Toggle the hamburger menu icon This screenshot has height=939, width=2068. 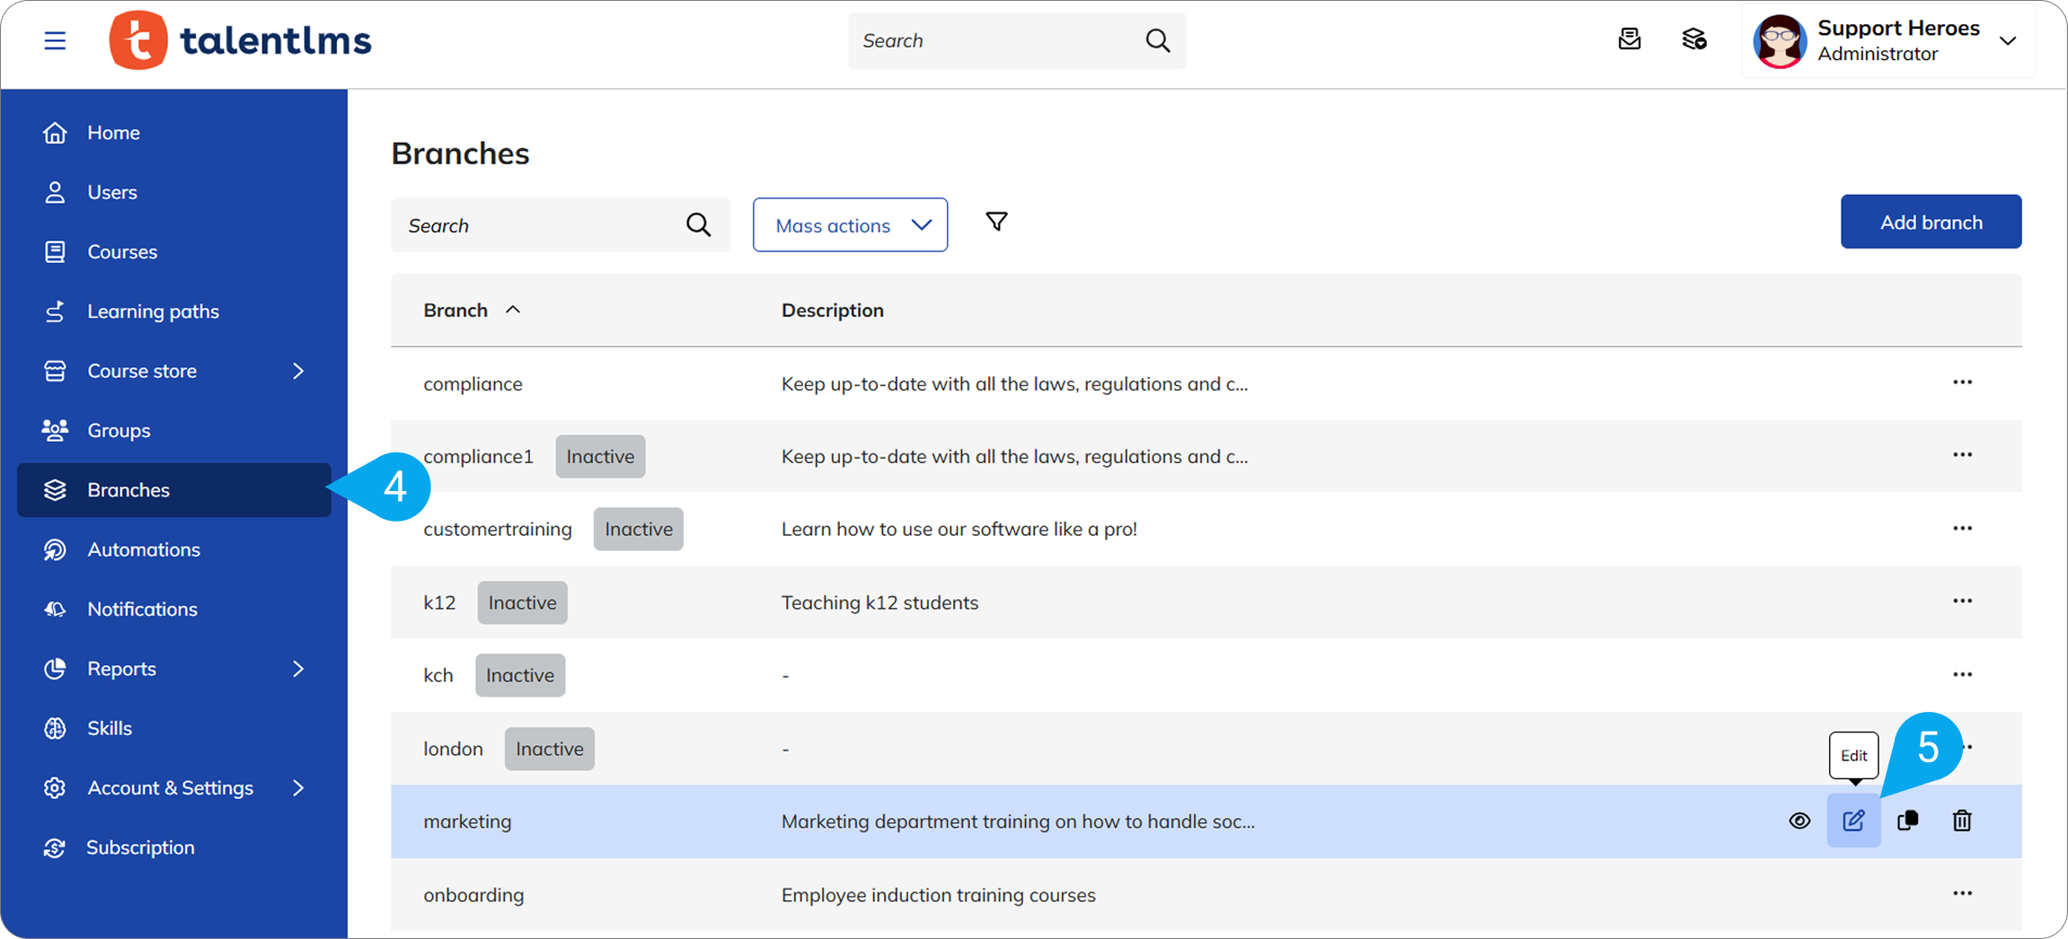click(55, 40)
